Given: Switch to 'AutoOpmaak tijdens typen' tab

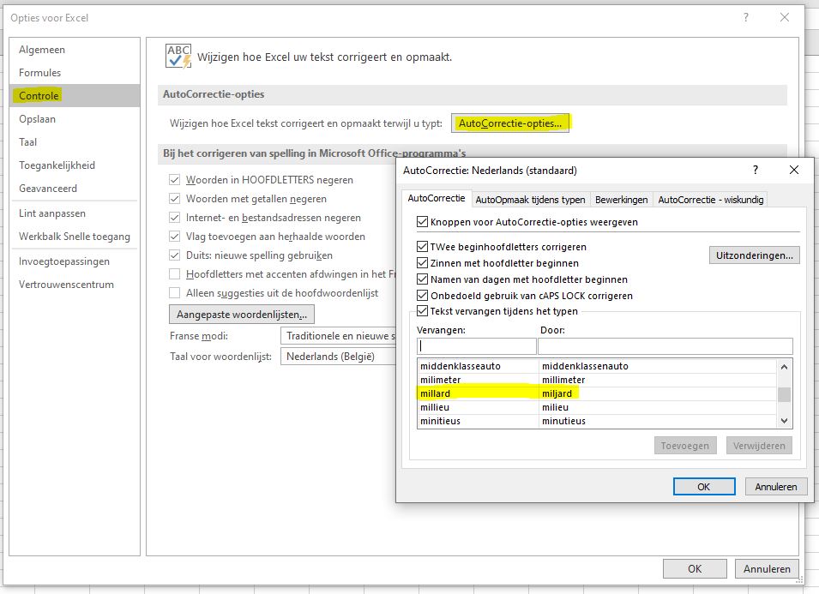Looking at the screenshot, I should [x=530, y=200].
